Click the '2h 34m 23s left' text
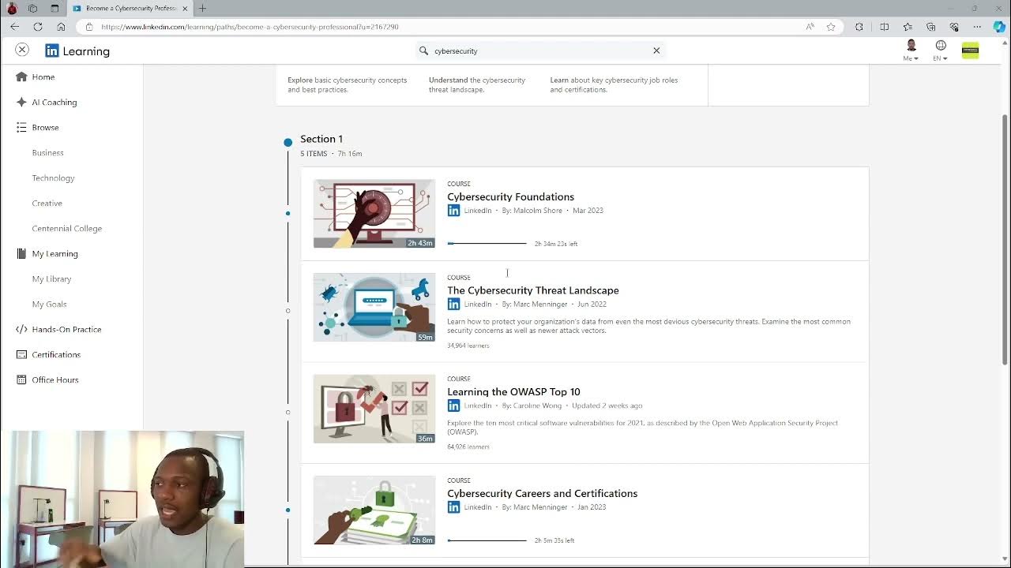The height and width of the screenshot is (568, 1011). pos(556,244)
